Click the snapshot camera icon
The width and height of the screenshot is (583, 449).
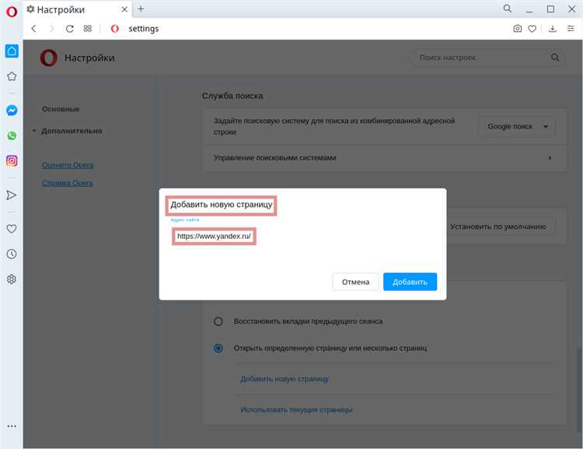pyautogui.click(x=518, y=29)
